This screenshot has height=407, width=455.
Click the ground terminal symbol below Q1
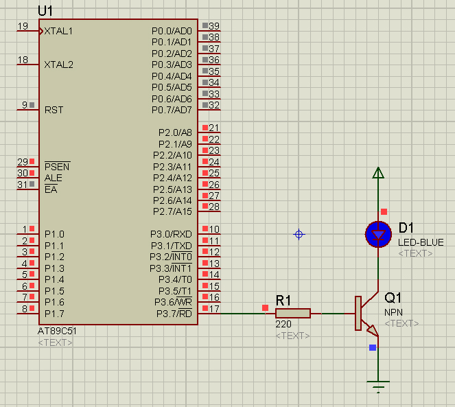tap(378, 387)
